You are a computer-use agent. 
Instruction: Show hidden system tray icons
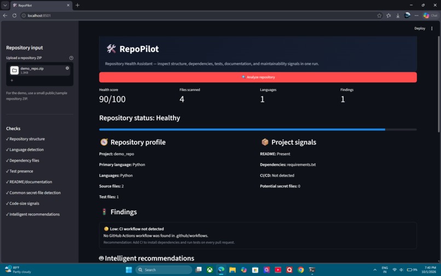pos(375,270)
